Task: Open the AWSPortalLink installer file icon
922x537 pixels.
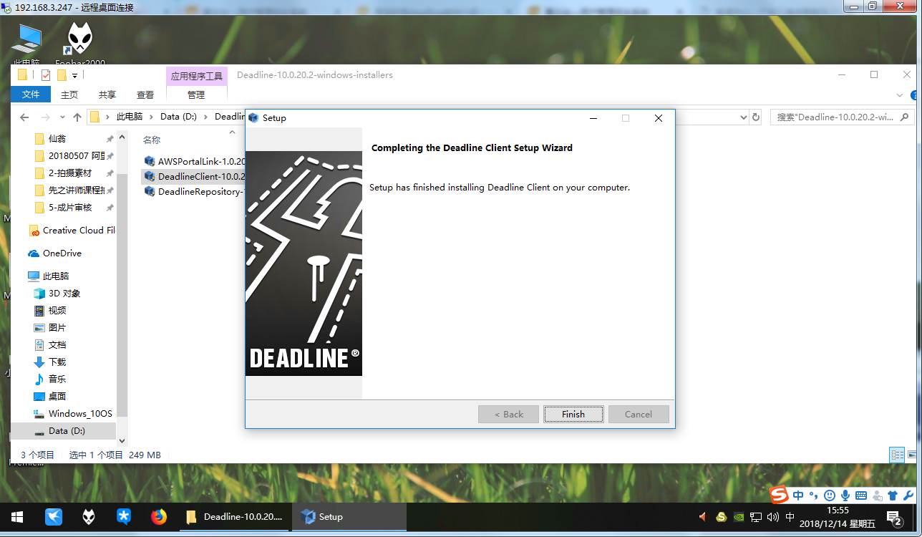Action: pyautogui.click(x=150, y=161)
